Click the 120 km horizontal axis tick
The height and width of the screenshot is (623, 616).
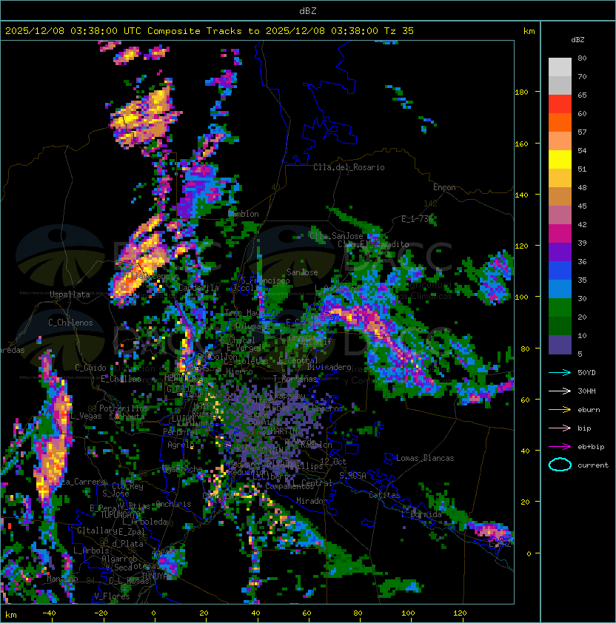(x=460, y=613)
